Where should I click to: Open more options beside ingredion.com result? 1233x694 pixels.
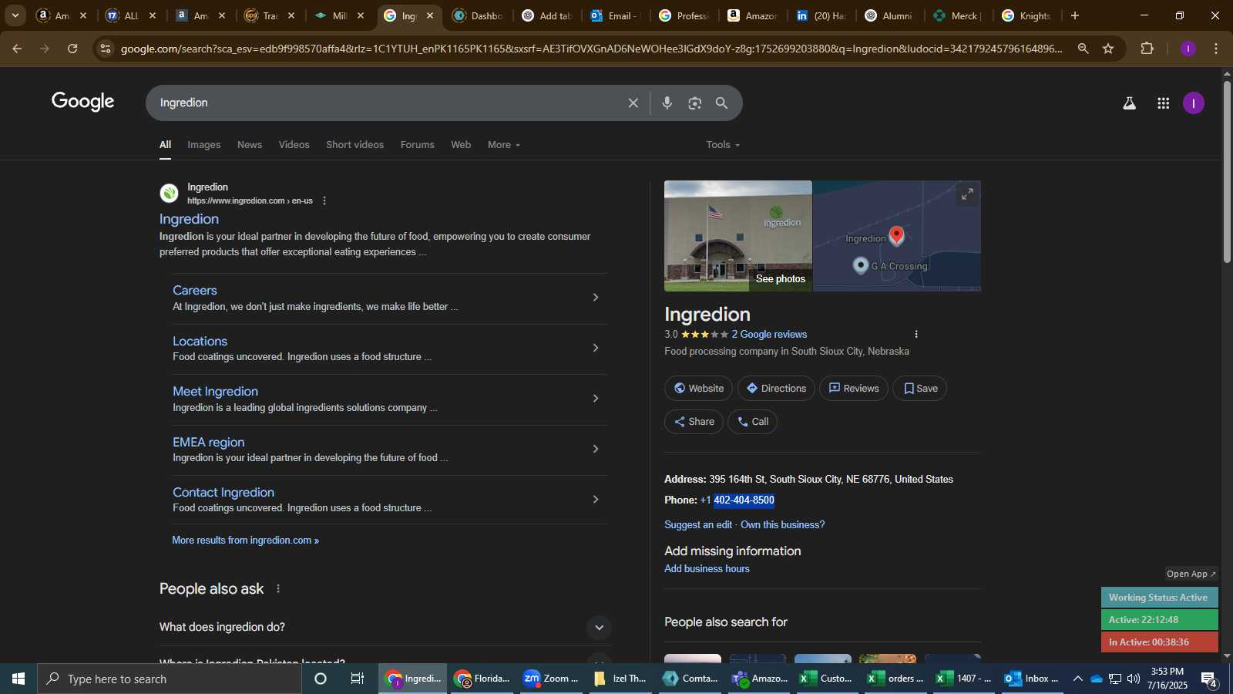[324, 200]
